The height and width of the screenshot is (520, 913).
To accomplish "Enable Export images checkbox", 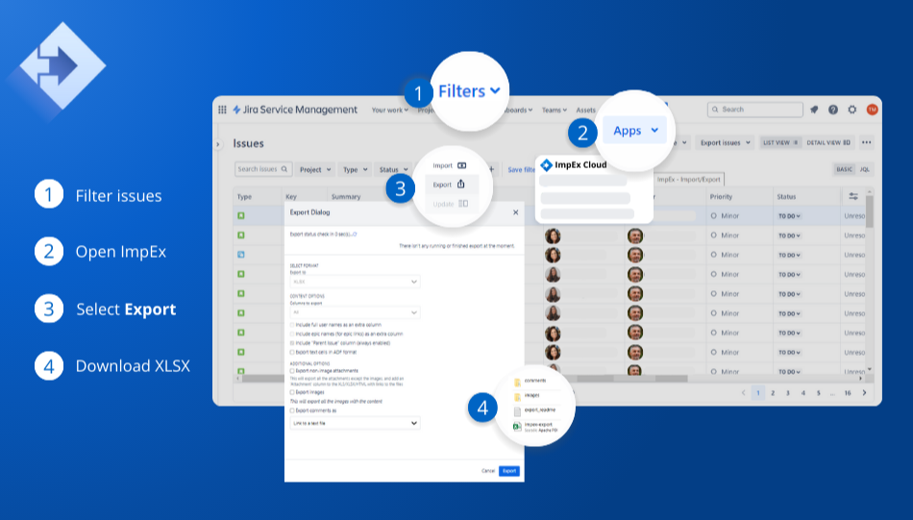I will (x=292, y=392).
